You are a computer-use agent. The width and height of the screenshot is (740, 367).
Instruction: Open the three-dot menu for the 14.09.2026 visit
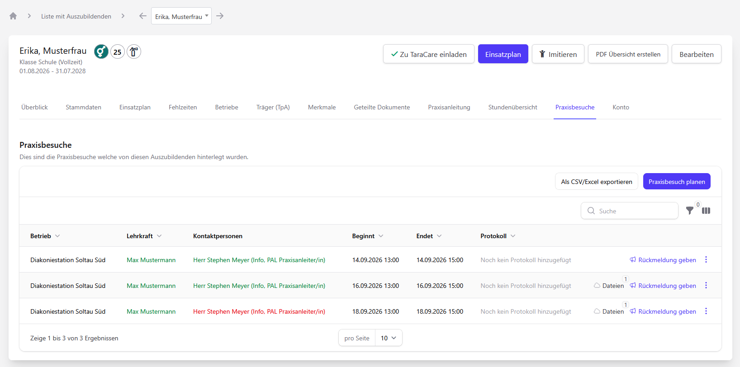706,259
